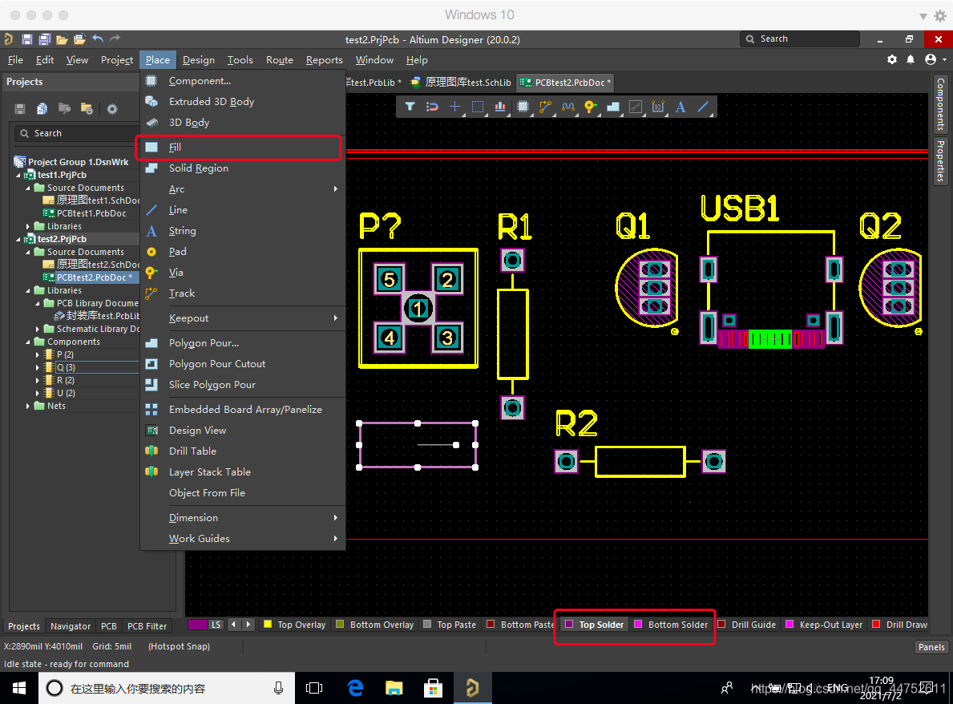Switch to the Top Solder layer tab
This screenshot has width=953, height=704.
(595, 625)
